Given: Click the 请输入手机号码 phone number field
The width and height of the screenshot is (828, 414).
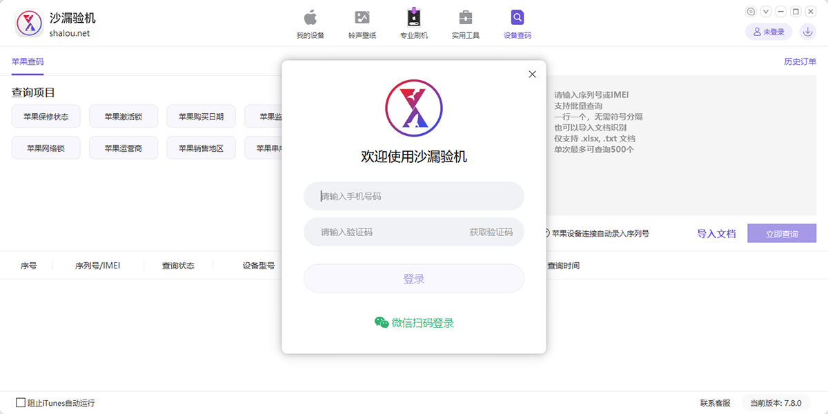Looking at the screenshot, I should [x=414, y=196].
